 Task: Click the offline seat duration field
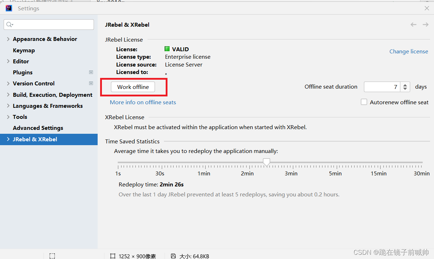382,87
